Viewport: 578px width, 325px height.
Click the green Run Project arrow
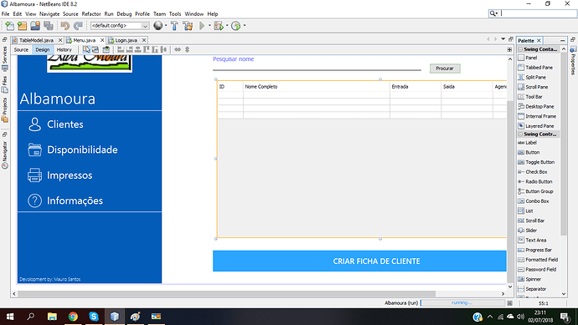[x=202, y=26]
